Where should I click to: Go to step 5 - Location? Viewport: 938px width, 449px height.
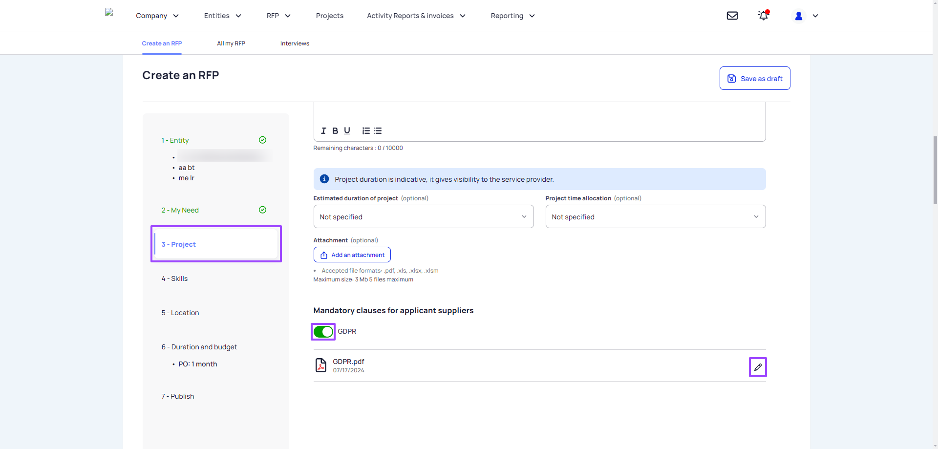[x=180, y=313]
